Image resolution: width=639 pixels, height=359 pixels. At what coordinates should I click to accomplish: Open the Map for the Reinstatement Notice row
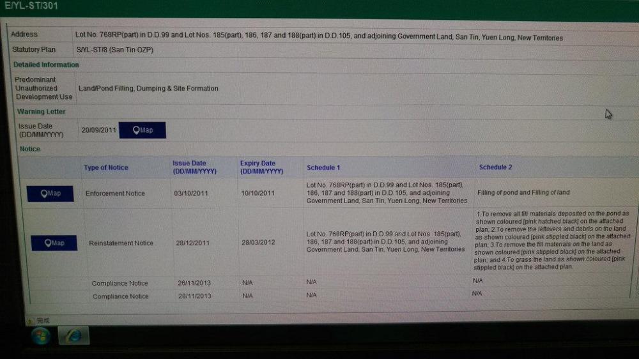[x=54, y=243]
